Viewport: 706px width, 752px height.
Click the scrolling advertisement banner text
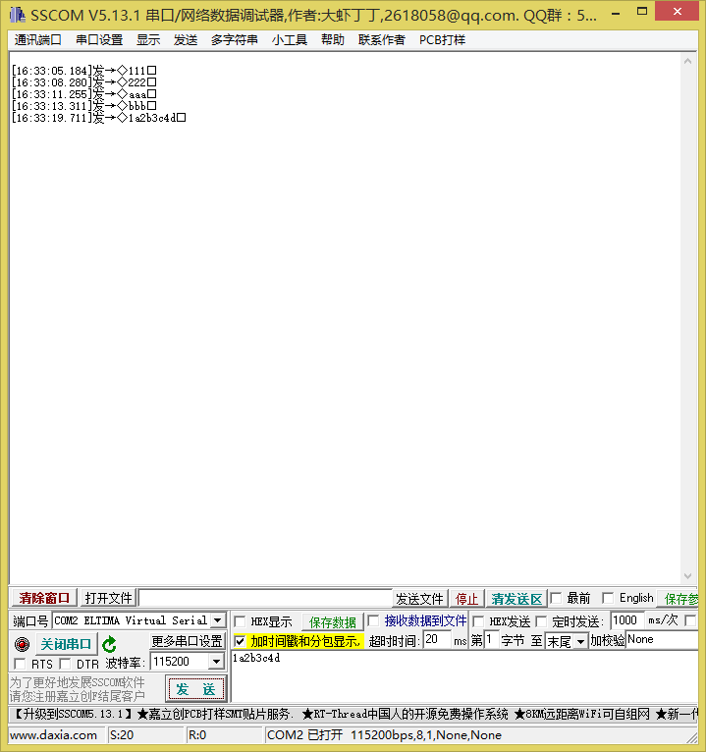pos(353,714)
